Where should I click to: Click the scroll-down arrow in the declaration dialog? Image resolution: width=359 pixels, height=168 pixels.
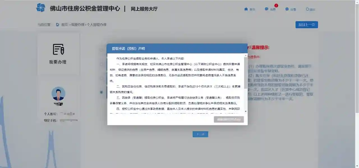(x=246, y=111)
